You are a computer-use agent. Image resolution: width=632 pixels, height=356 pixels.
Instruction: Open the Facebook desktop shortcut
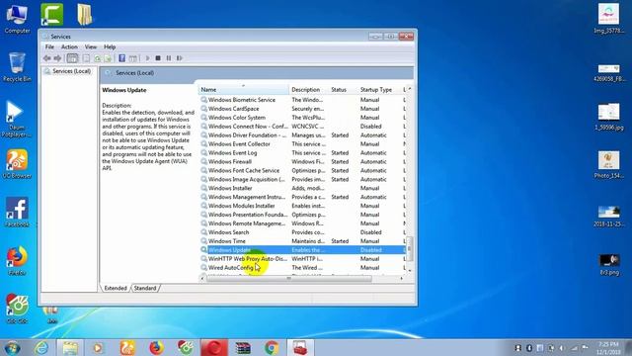(x=17, y=213)
